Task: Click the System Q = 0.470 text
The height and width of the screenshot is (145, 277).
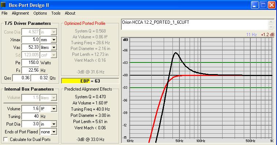Action: tap(90, 97)
